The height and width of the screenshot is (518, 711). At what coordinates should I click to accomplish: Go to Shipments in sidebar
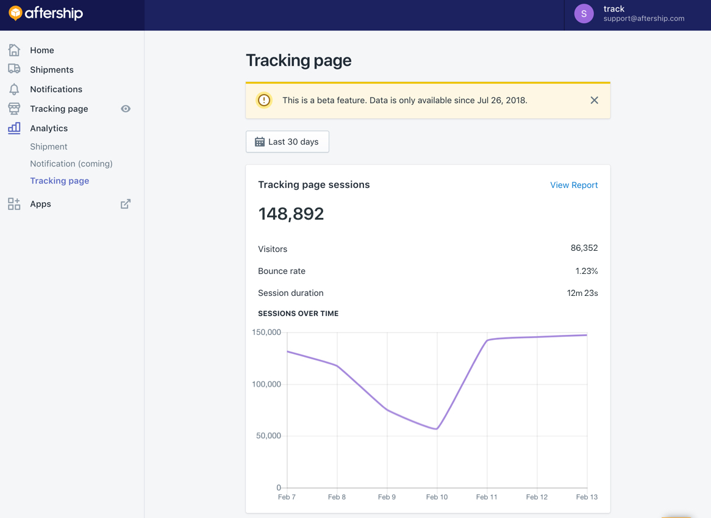click(x=52, y=70)
